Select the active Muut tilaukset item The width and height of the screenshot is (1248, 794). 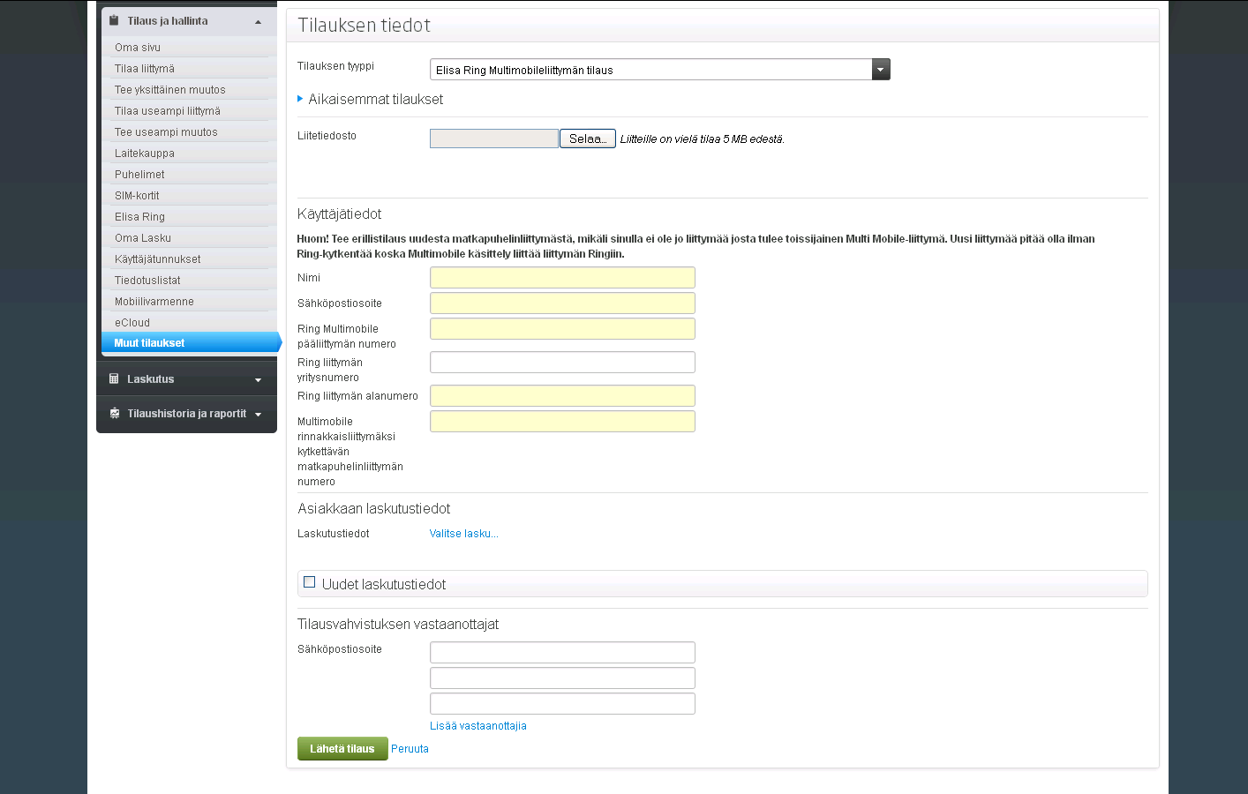(191, 342)
